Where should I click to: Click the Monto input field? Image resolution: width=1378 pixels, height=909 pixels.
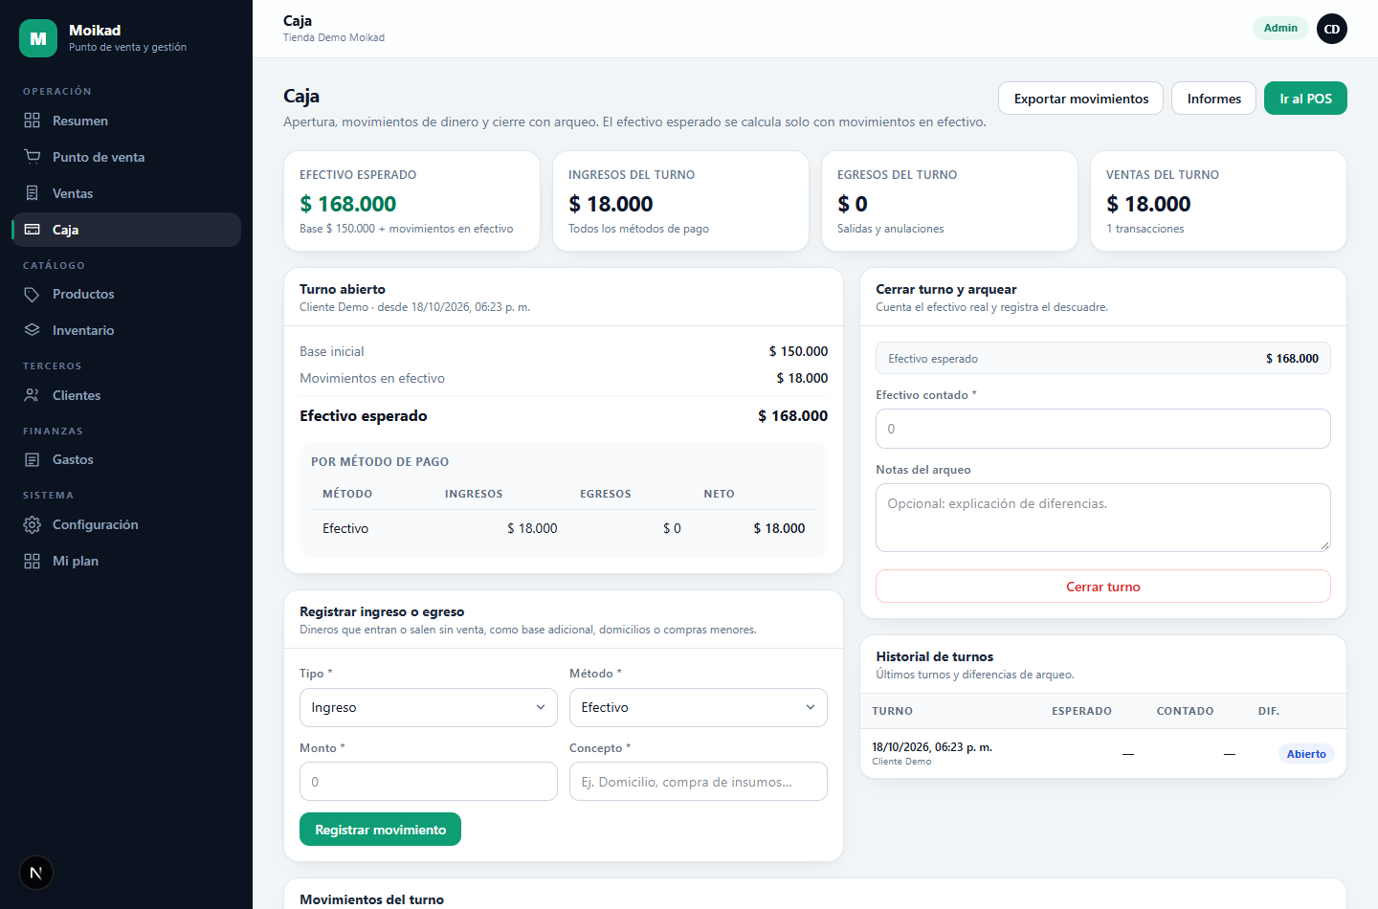click(x=429, y=782)
